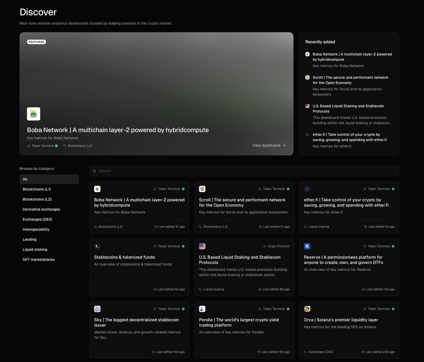Click the verified checkmark on the Boba Network card

click(x=183, y=189)
